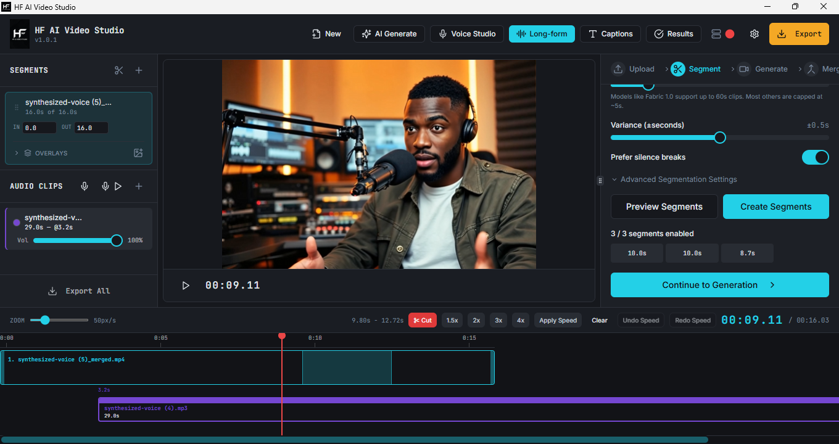839x444 pixels.
Task: Create a New project
Action: click(x=326, y=34)
